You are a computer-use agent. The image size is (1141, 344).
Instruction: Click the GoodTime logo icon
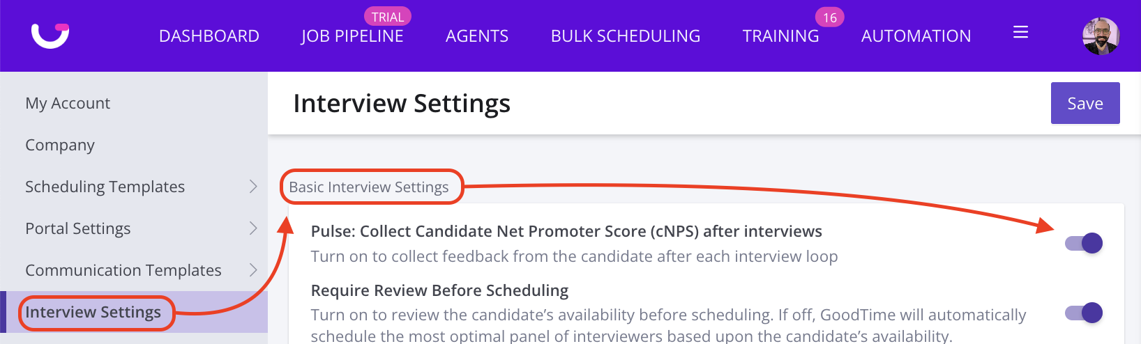tap(50, 35)
